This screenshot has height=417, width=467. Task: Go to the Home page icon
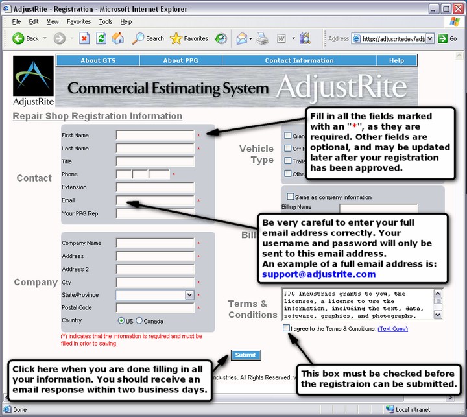coord(118,38)
